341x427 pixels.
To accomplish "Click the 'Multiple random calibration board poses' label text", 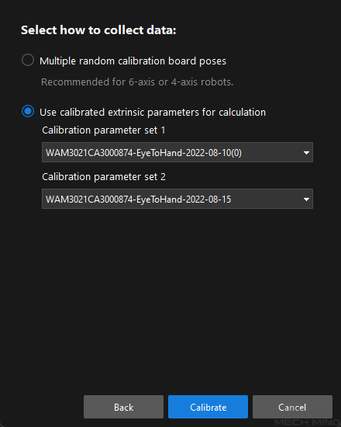I will [x=133, y=61].
